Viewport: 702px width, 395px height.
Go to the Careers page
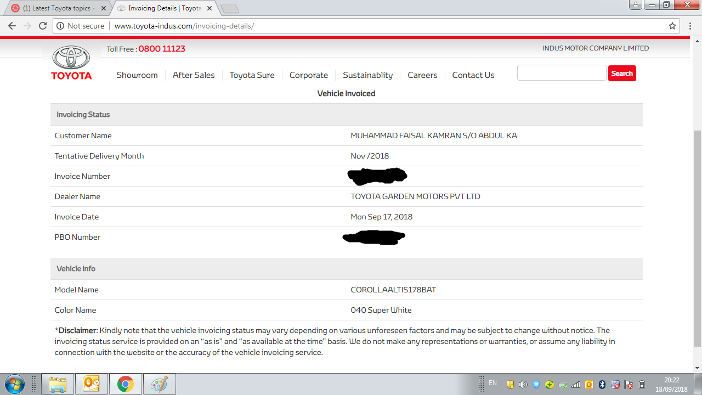(x=422, y=75)
